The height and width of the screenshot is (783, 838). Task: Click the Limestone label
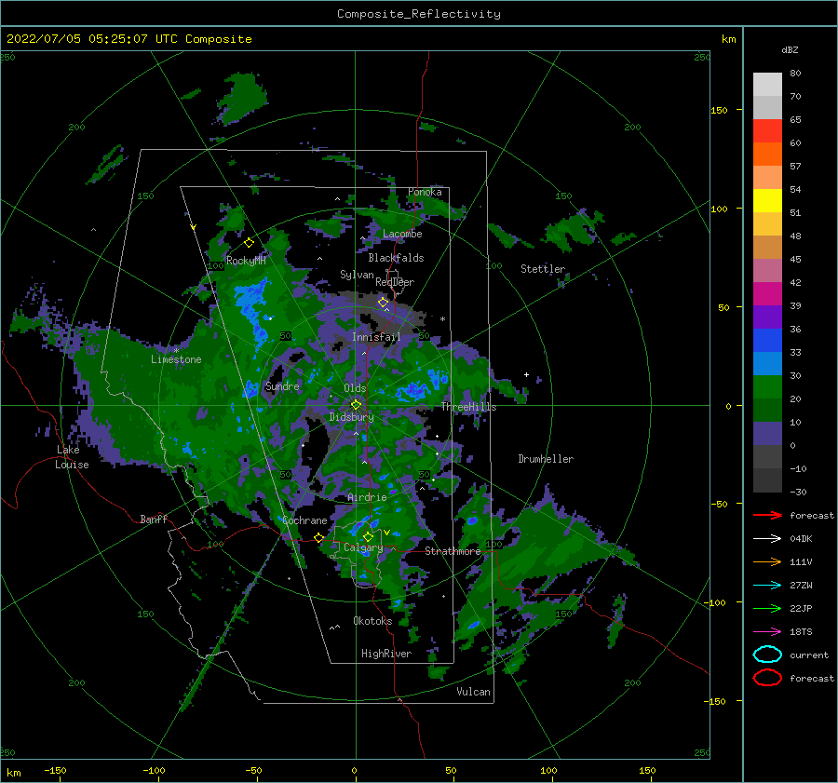176,359
